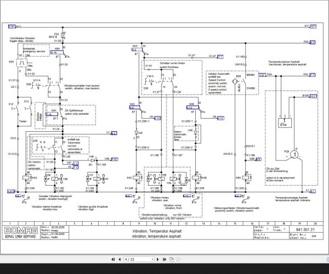
Task: Click the 'Tester' label near S12
Action: click(23, 121)
